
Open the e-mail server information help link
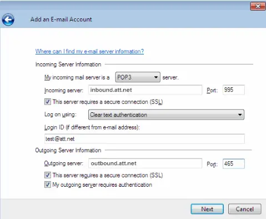89,51
